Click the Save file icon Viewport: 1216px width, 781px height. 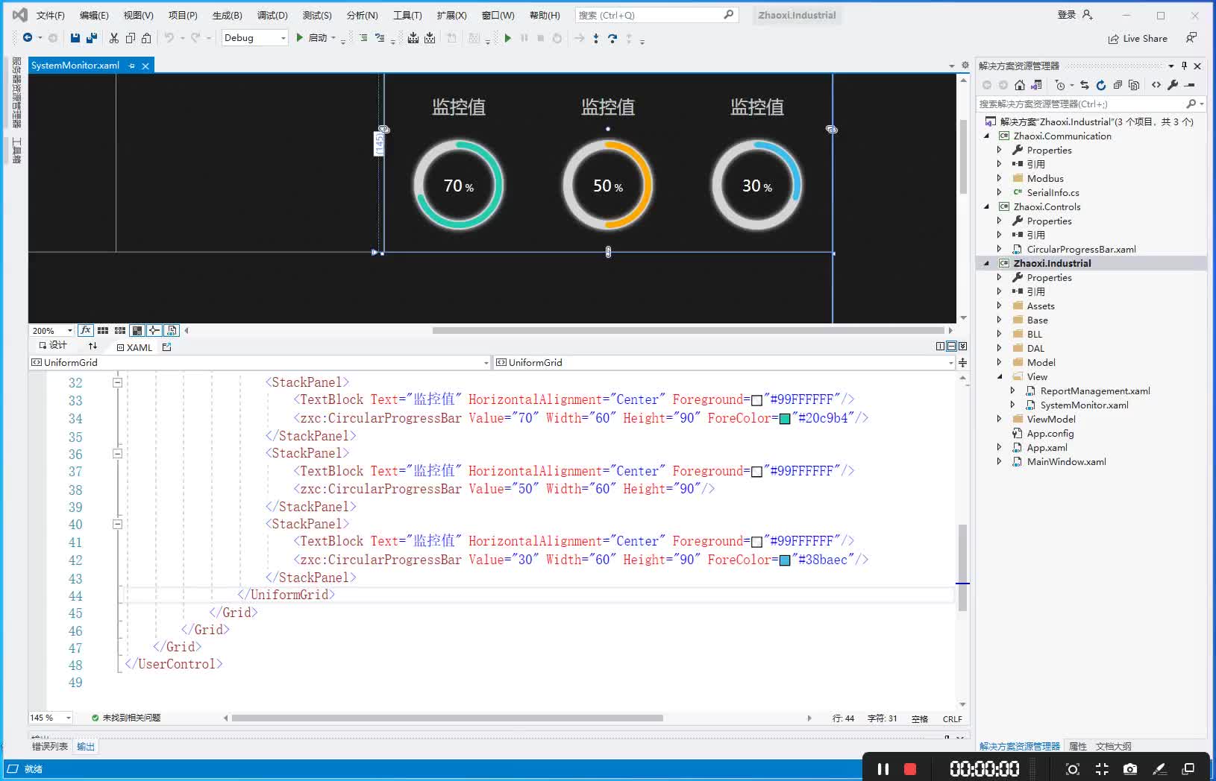pyautogui.click(x=75, y=38)
